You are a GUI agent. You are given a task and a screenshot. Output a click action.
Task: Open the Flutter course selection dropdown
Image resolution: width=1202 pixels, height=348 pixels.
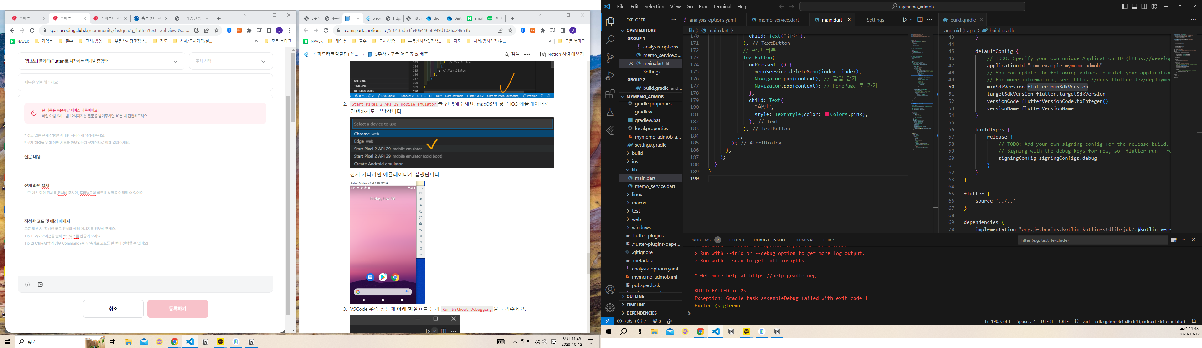pos(101,61)
